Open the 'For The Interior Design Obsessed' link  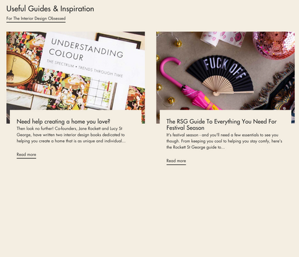[36, 18]
